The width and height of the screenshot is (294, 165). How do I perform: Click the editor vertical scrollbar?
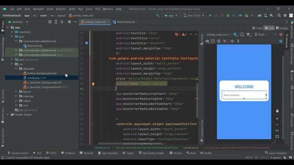click(x=197, y=100)
